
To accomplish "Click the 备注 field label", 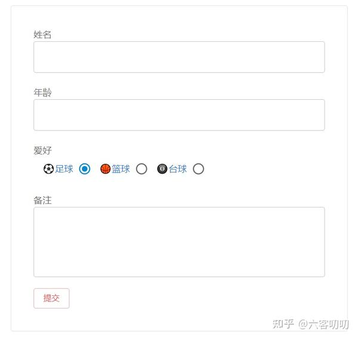I will pos(42,200).
